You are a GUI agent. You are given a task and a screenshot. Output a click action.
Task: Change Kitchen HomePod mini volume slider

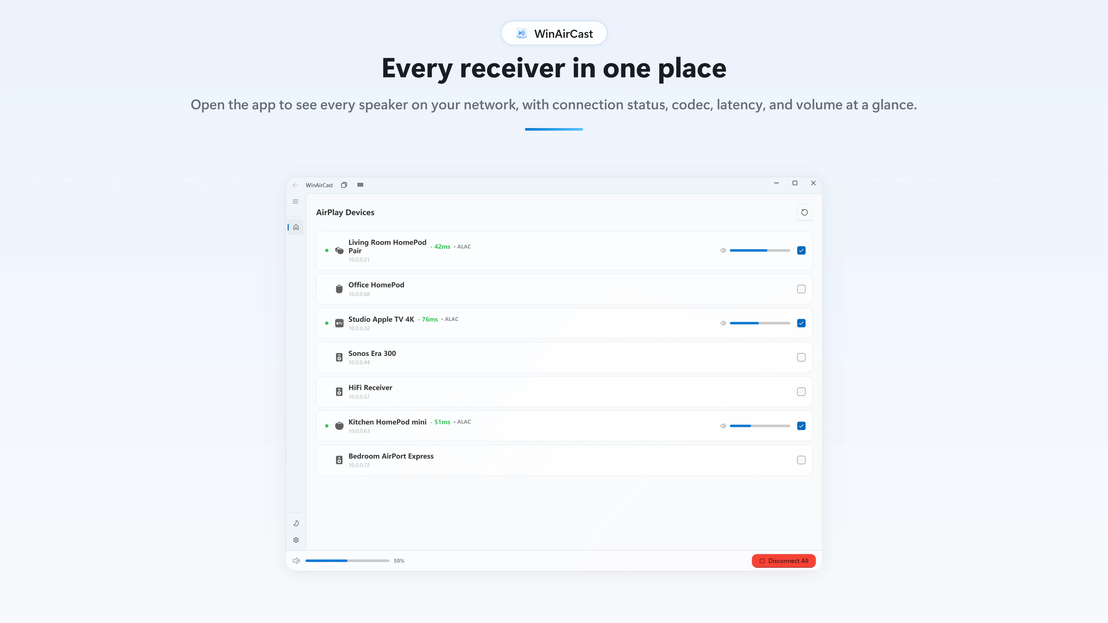tap(760, 426)
